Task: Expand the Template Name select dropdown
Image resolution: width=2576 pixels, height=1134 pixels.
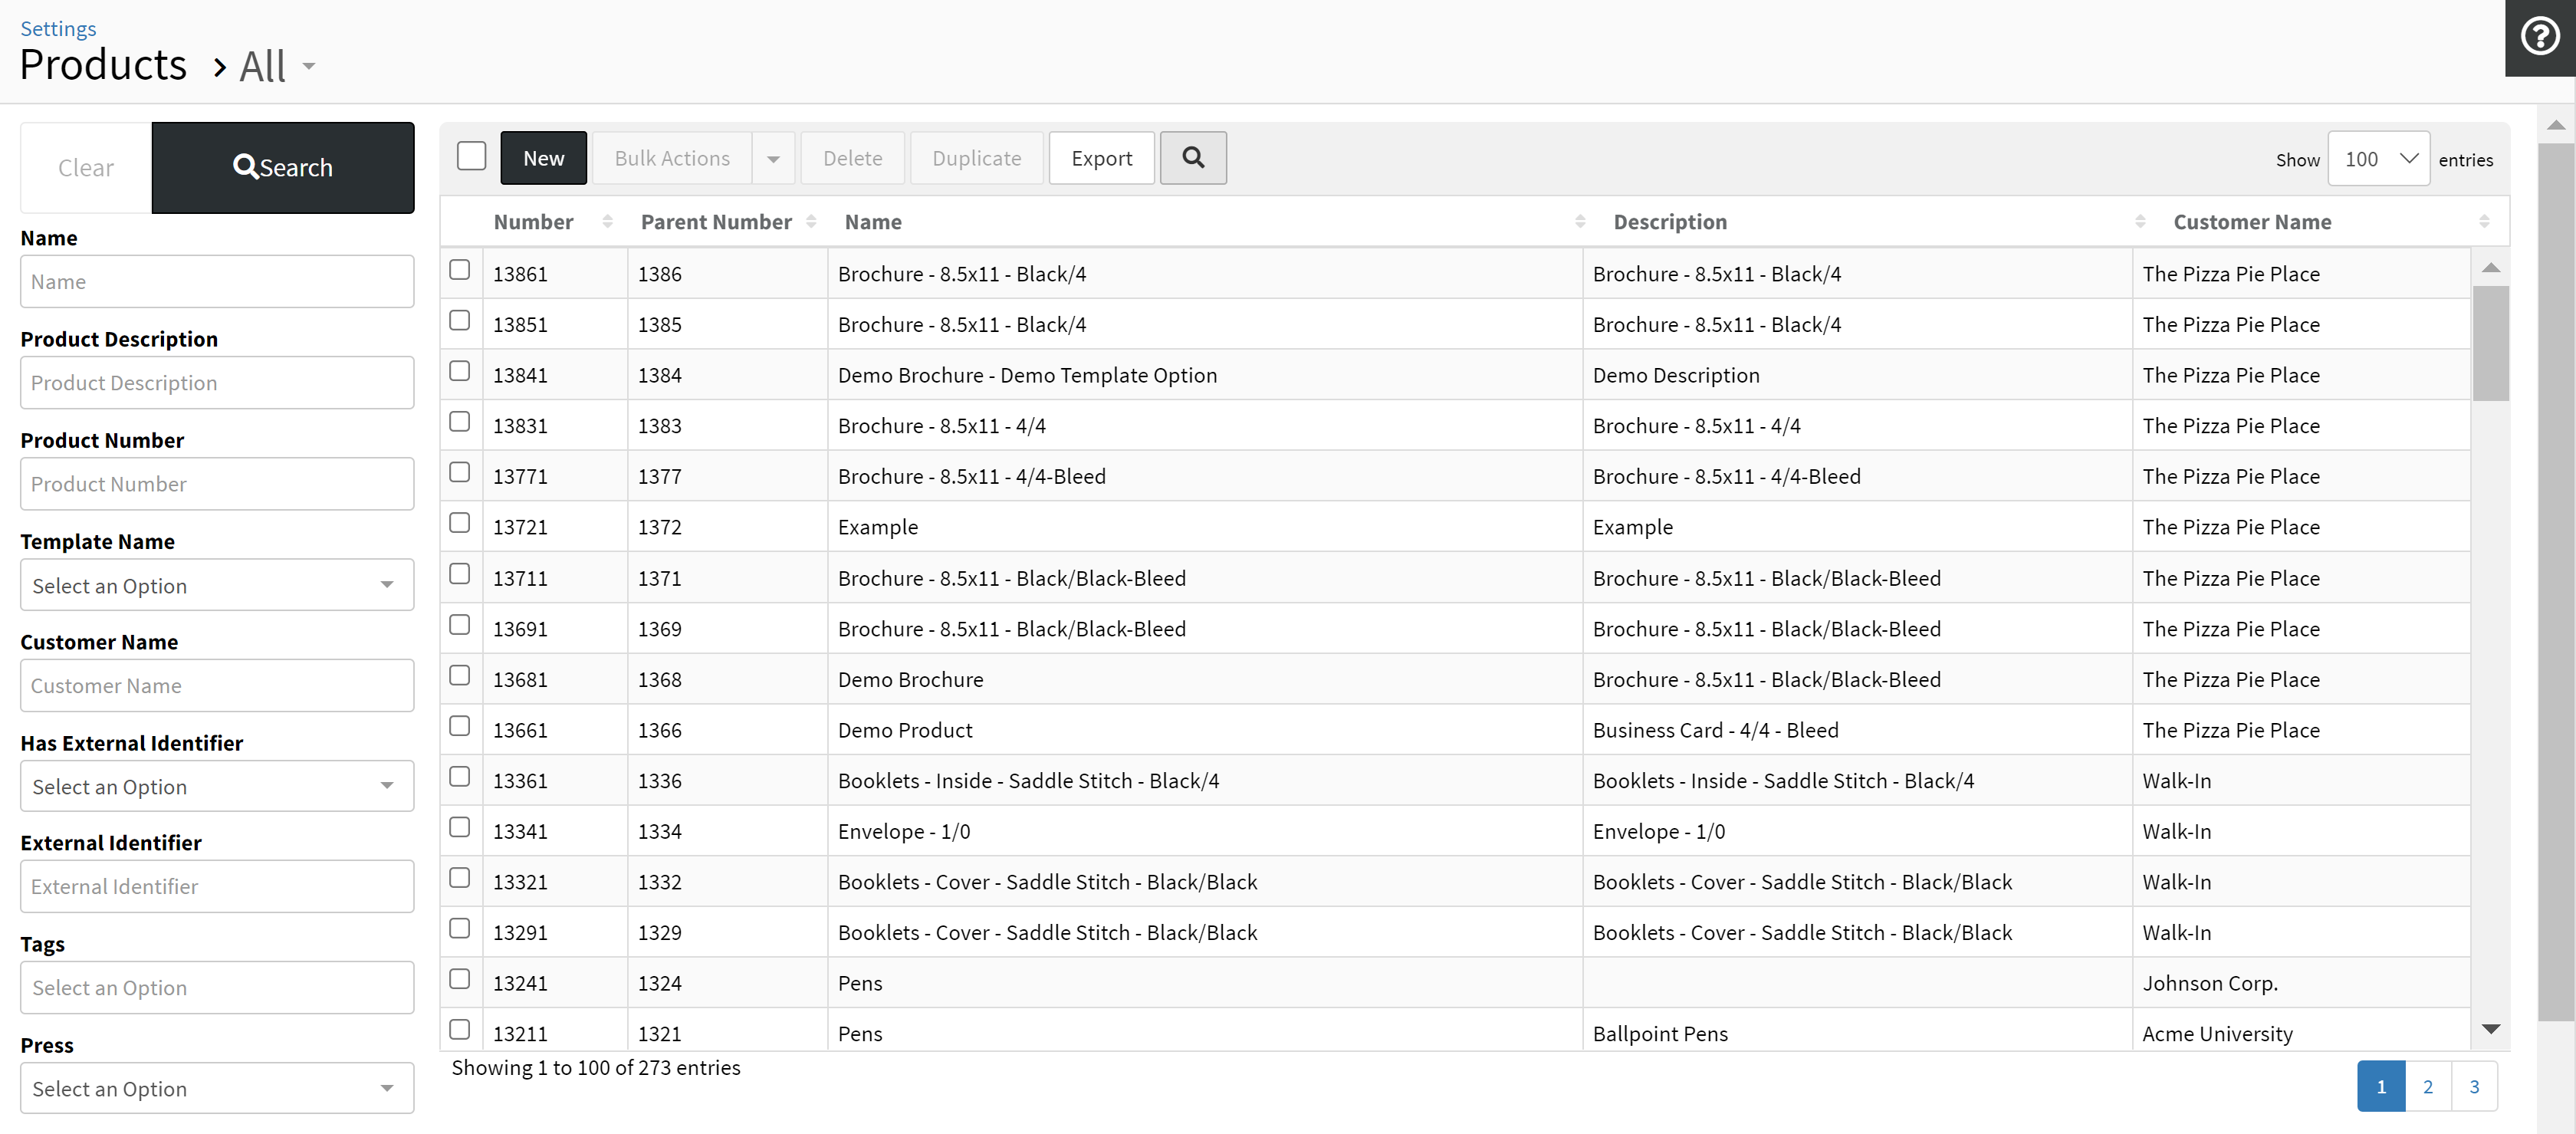Action: point(217,585)
